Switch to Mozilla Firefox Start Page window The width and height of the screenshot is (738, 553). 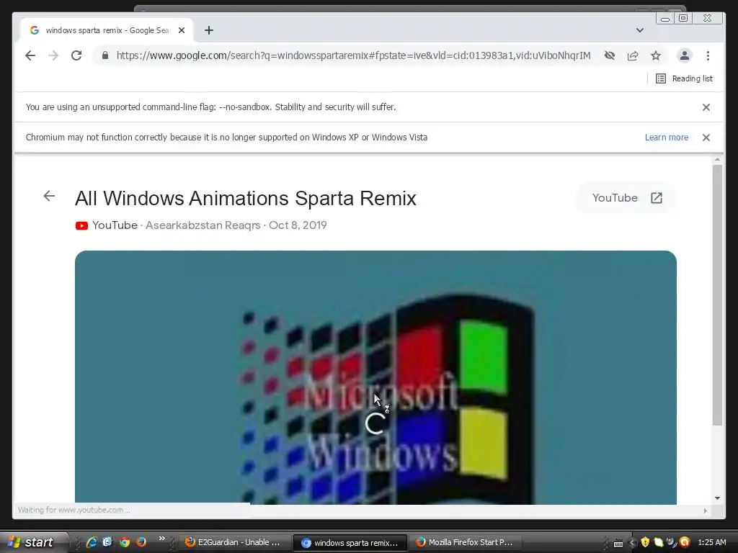[x=466, y=542]
